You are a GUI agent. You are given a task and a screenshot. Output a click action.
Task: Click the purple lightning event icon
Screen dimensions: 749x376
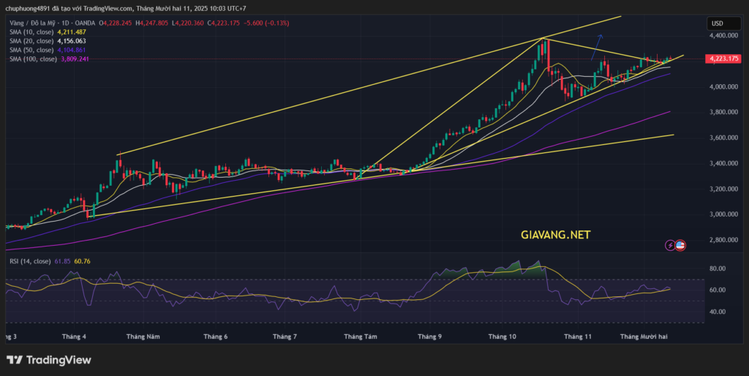[x=670, y=246]
